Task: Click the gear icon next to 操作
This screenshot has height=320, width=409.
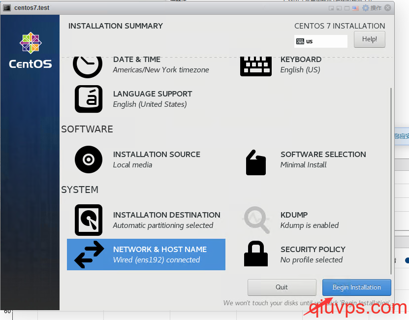Action: 366,8
